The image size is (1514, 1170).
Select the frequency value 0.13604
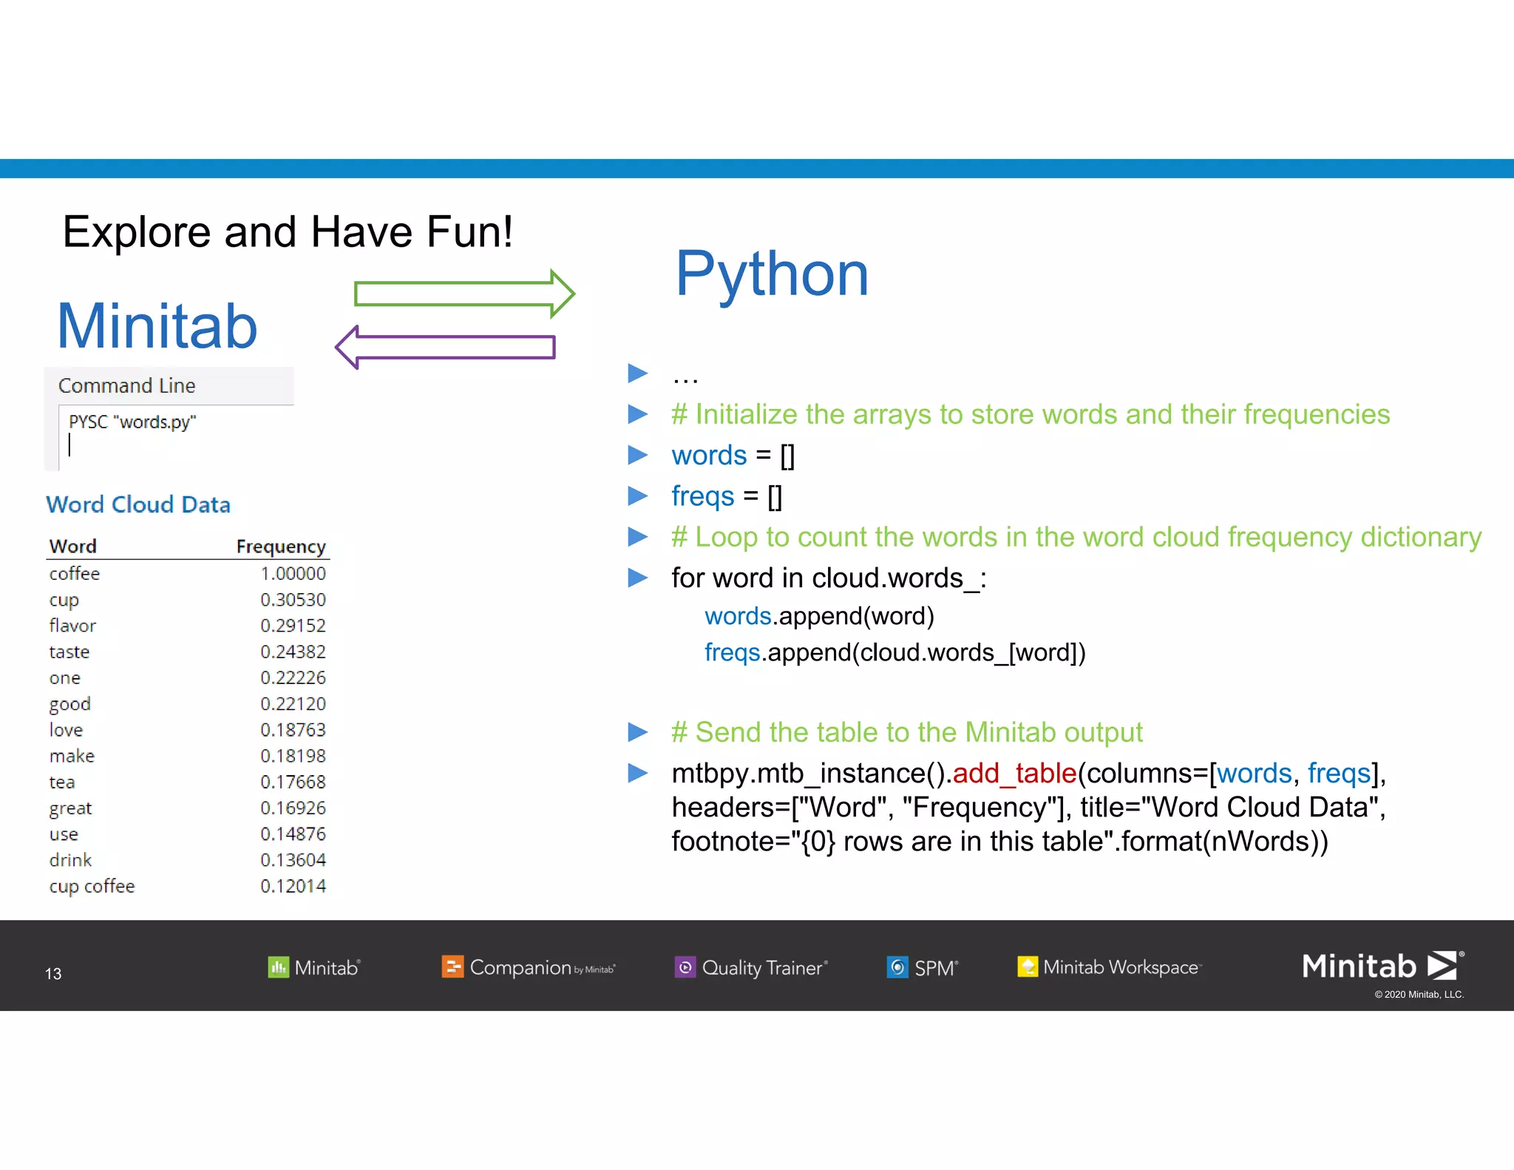click(293, 860)
